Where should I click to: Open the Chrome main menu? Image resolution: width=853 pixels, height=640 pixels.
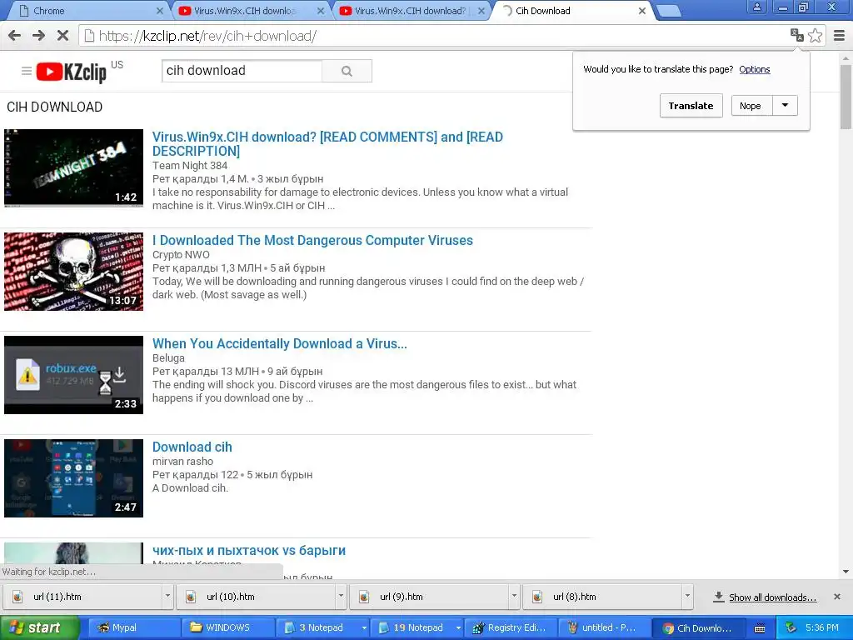point(840,36)
